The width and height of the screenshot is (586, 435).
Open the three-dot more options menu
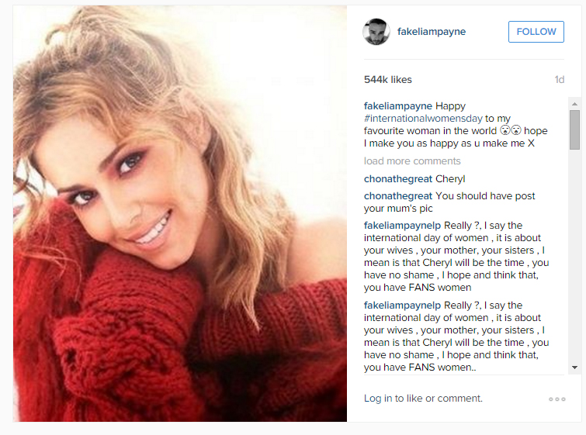(557, 399)
